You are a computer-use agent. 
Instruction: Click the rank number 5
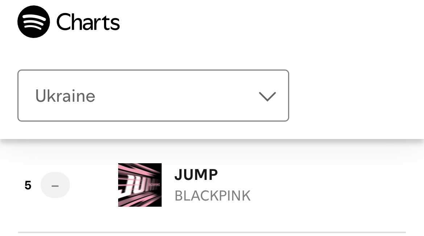click(28, 185)
